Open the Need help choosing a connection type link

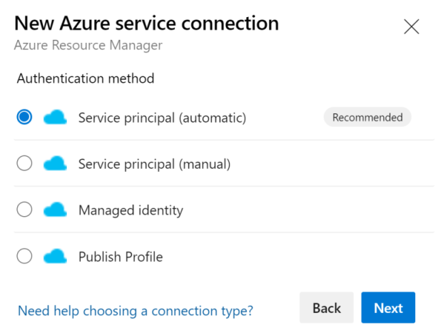(136, 311)
